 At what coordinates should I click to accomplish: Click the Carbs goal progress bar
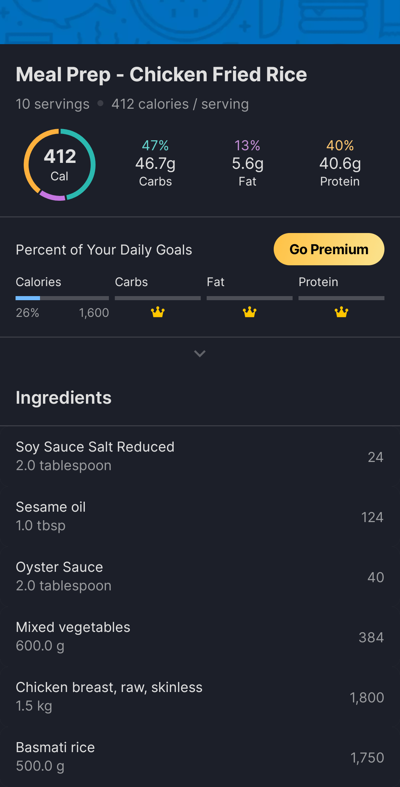[158, 298]
